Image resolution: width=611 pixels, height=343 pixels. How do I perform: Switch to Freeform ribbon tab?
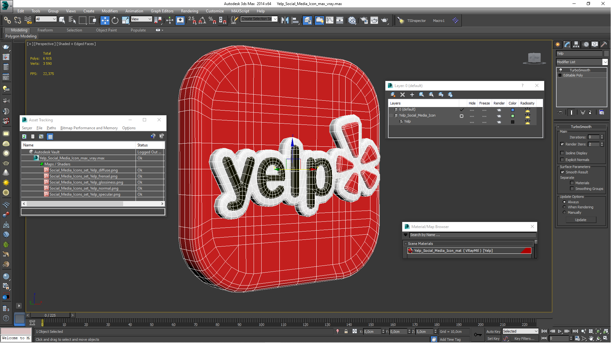tap(45, 30)
